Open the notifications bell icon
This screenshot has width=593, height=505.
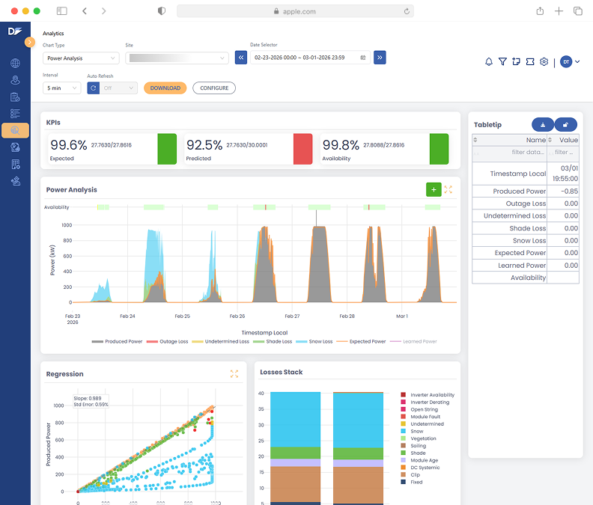489,61
